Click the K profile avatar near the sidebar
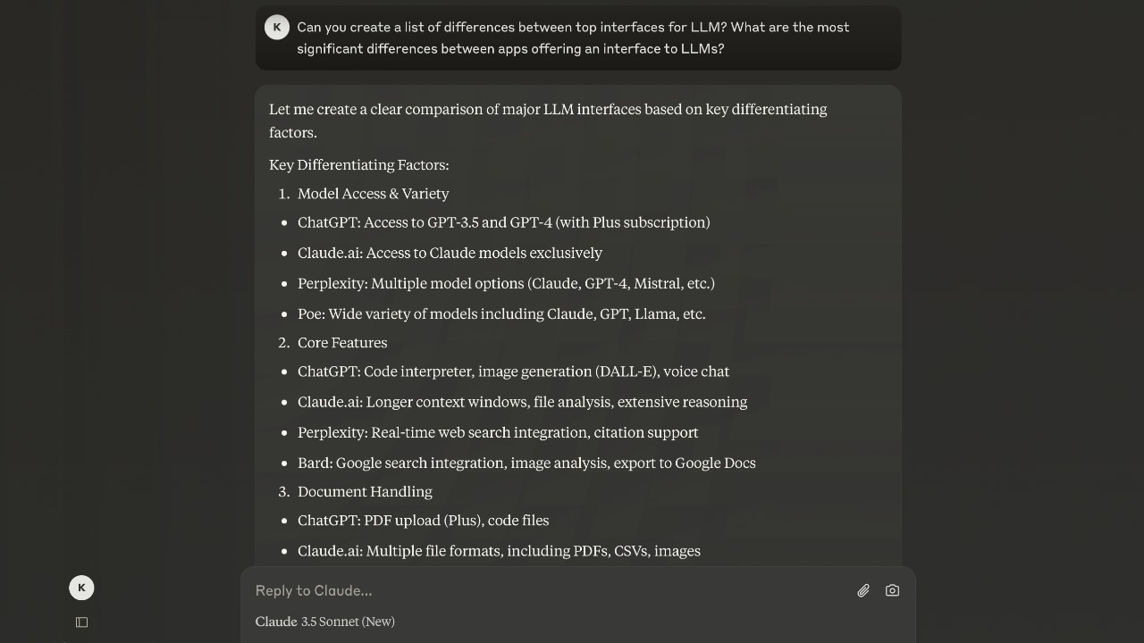 (81, 588)
